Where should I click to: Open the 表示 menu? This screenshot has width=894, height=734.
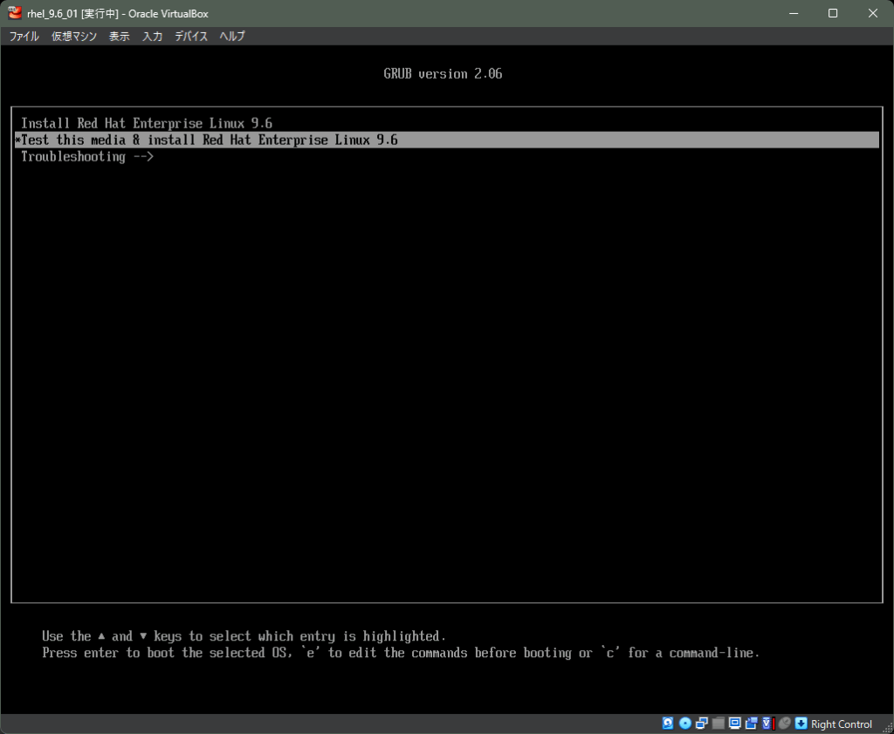tap(119, 36)
